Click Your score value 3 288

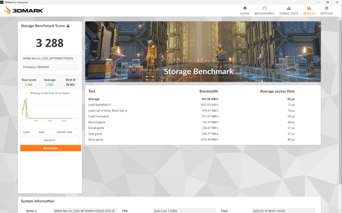pyautogui.click(x=28, y=85)
